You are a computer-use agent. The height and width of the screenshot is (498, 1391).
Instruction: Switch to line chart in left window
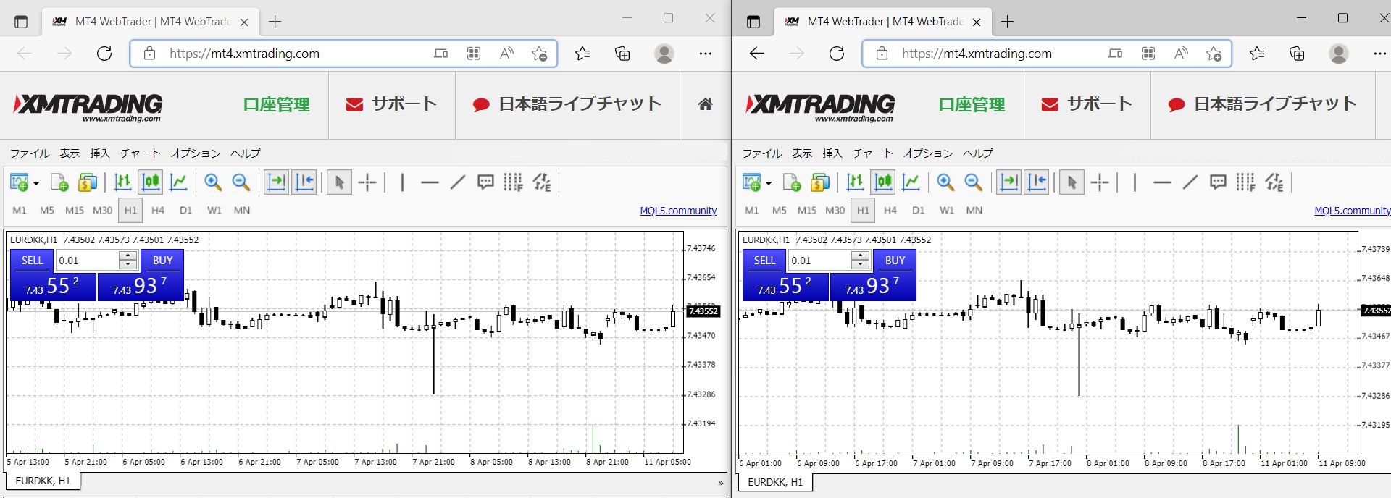tap(178, 182)
